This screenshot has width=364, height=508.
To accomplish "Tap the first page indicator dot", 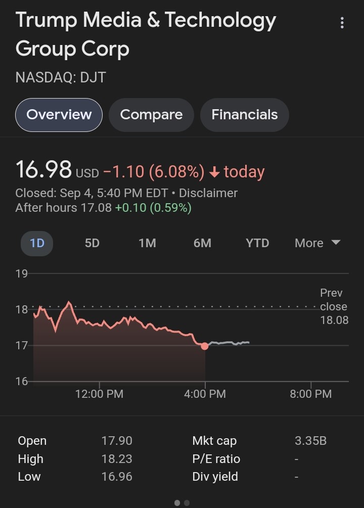I will point(177,503).
